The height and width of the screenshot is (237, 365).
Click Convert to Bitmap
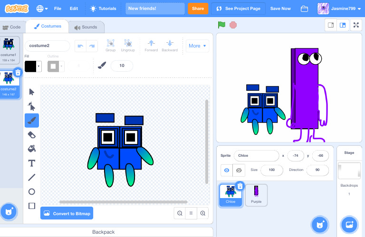click(x=67, y=213)
